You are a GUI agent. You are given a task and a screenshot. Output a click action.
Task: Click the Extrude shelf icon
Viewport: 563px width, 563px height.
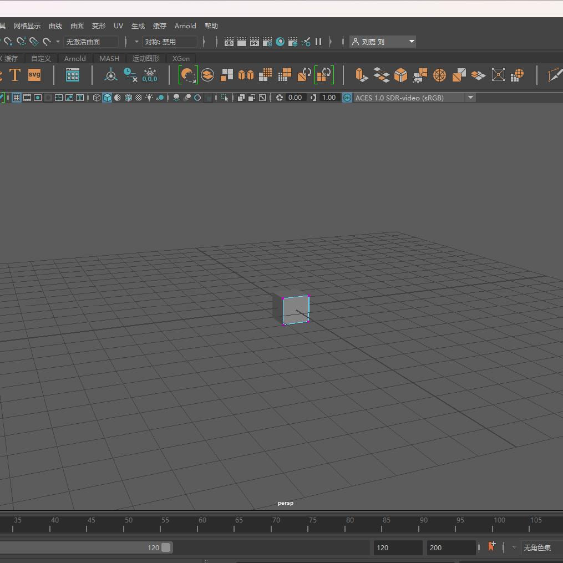(362, 75)
